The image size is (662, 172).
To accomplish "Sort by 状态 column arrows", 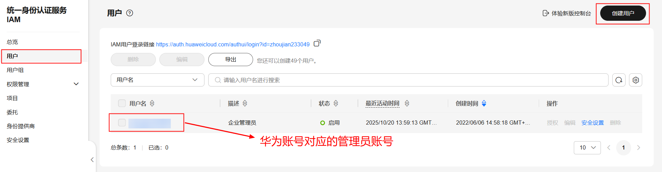I will coord(336,103).
